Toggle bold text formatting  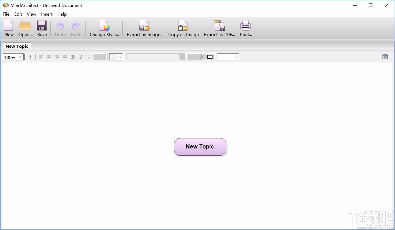coord(73,57)
